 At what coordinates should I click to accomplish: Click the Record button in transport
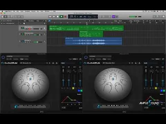[x=65, y=17]
